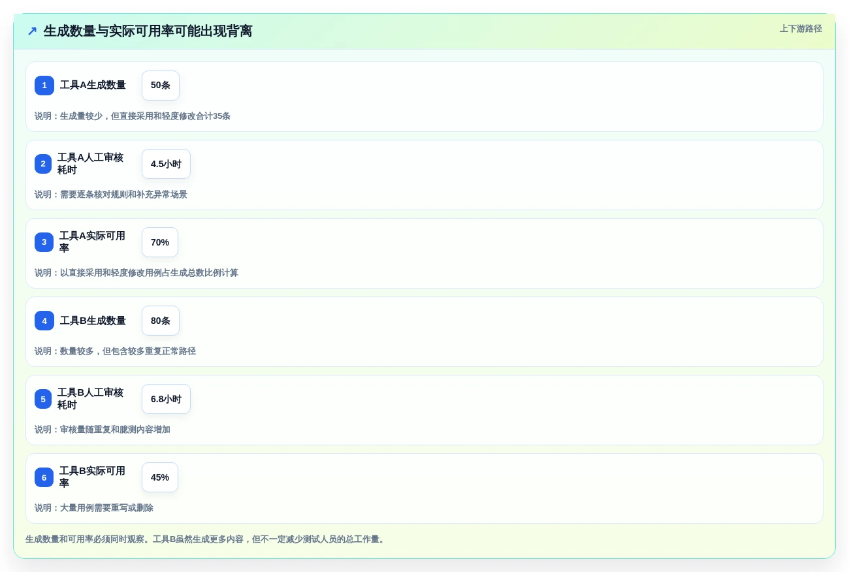
Task: Select the 工具A实际可用率 label
Action: [x=92, y=242]
